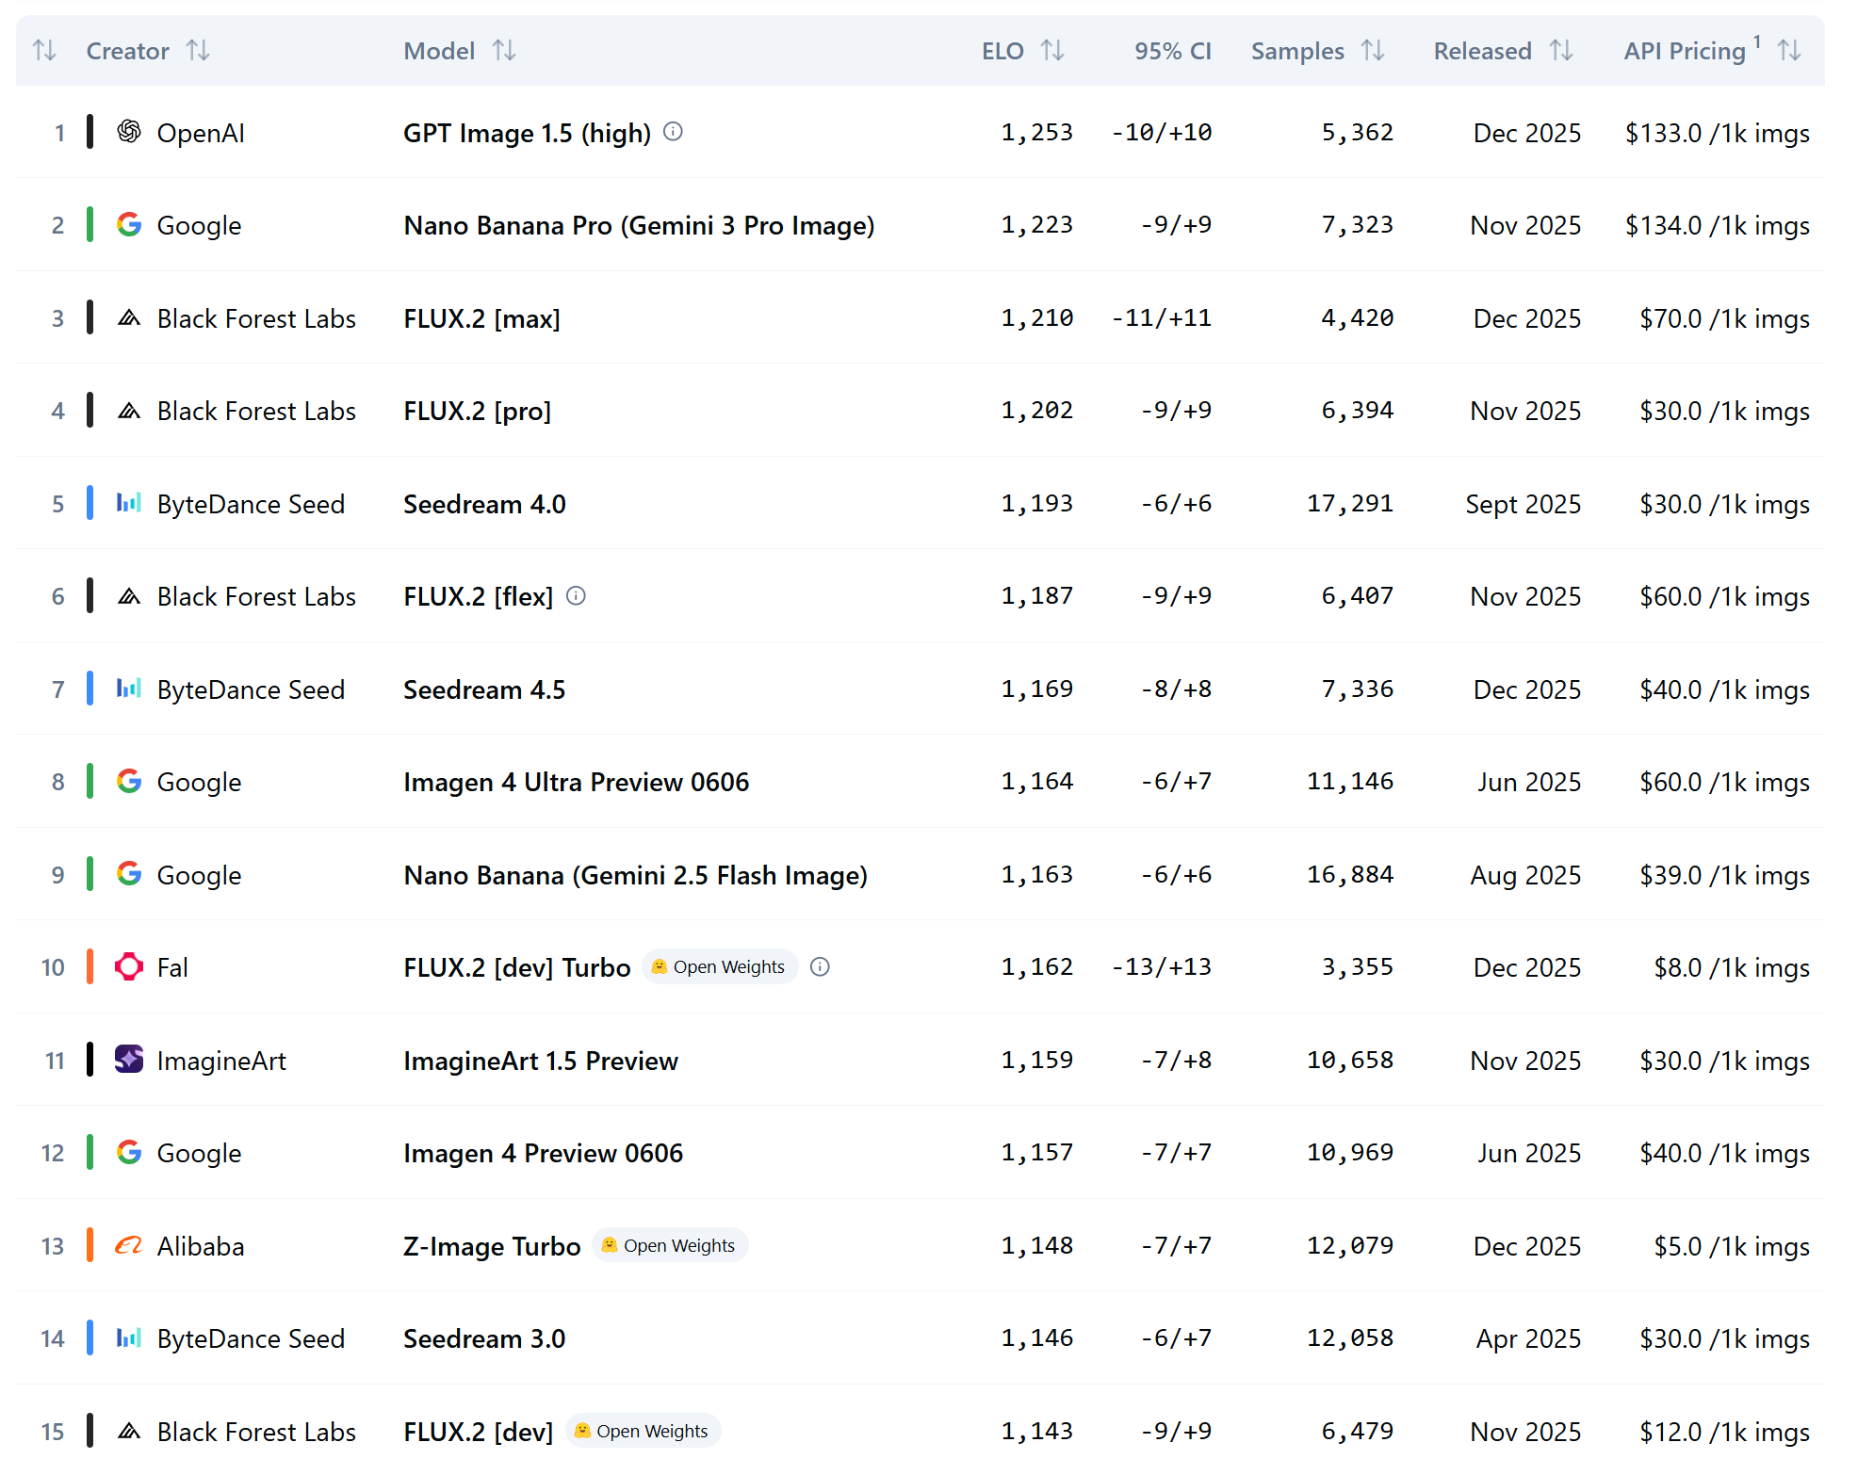Open info icon next to GPT Image 1.5
Viewport: 1874px width, 1475px height.
673,132
